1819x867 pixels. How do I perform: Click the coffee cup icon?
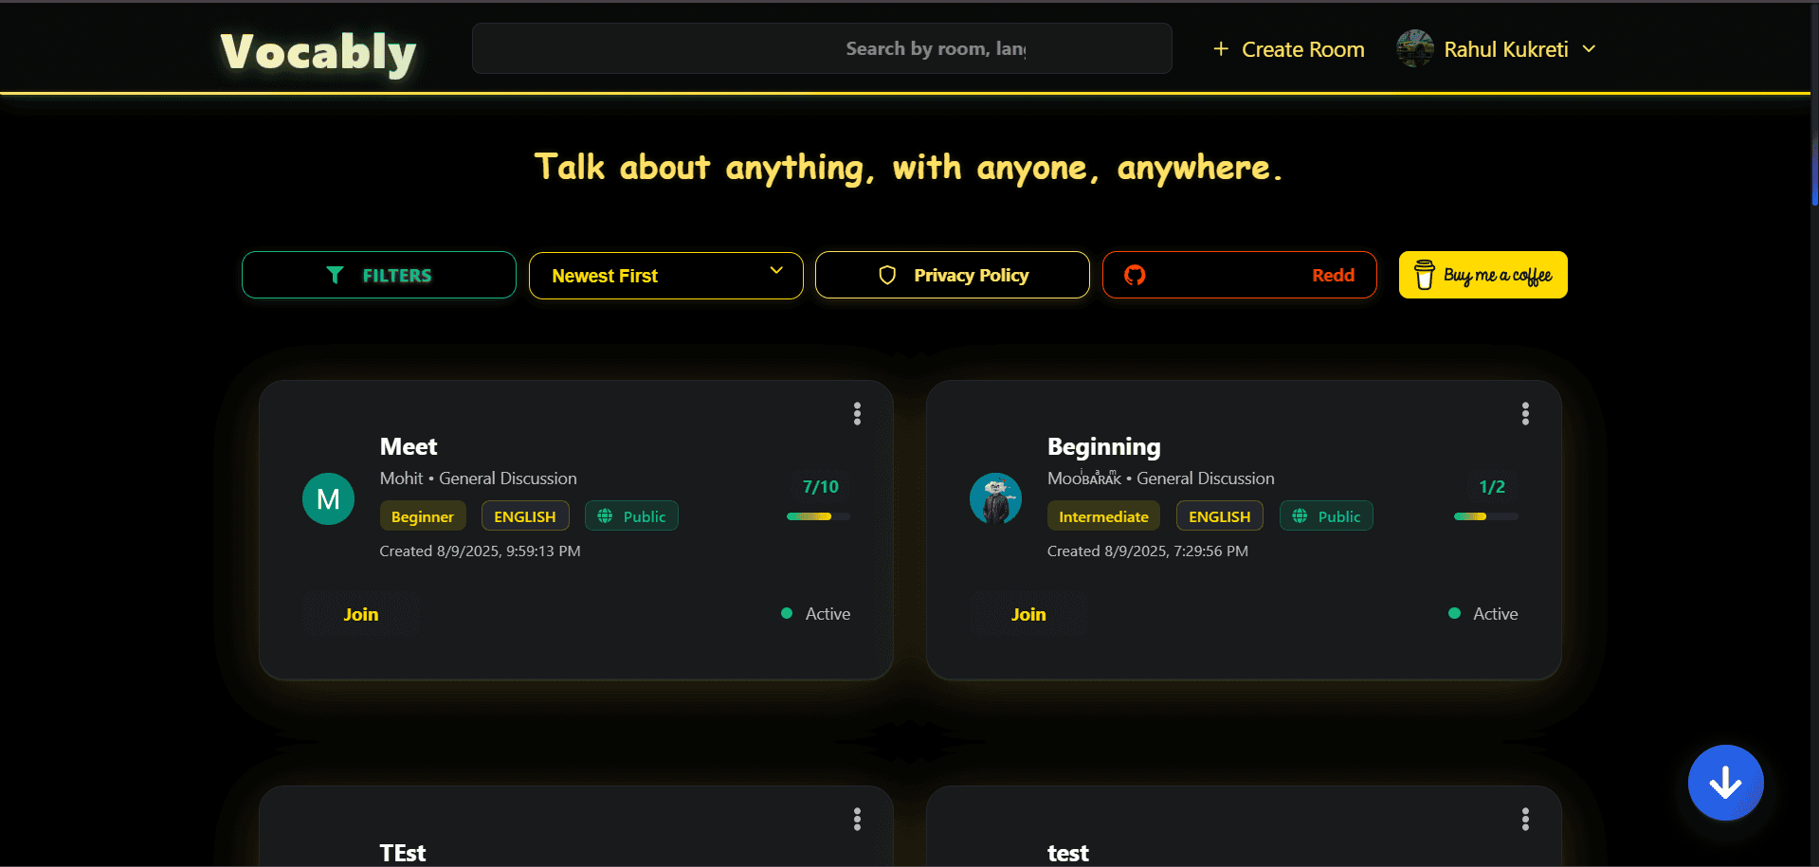pyautogui.click(x=1424, y=275)
